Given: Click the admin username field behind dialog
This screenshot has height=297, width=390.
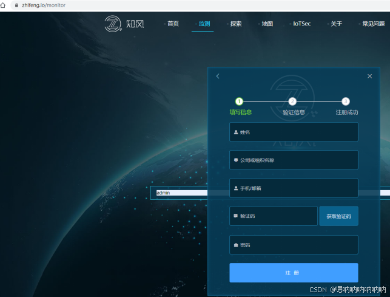Looking at the screenshot, I should click(x=179, y=193).
